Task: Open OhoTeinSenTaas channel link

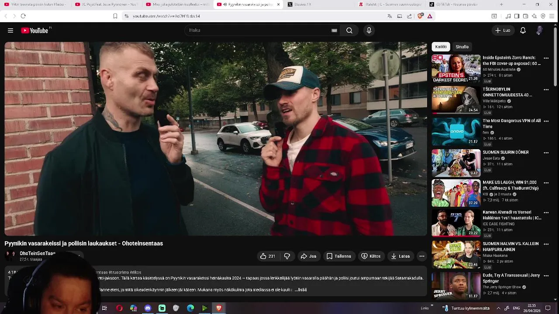Action: (38, 253)
